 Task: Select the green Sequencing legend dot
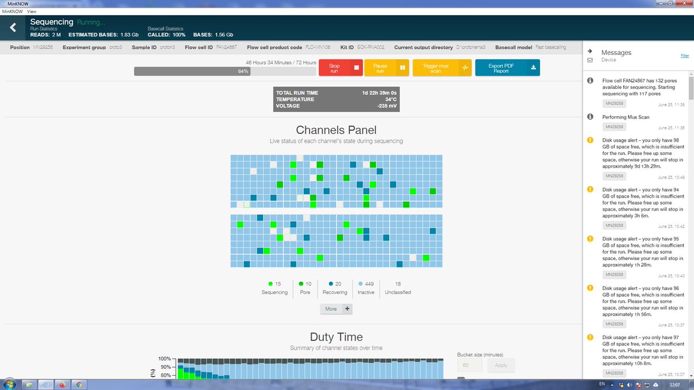point(271,284)
